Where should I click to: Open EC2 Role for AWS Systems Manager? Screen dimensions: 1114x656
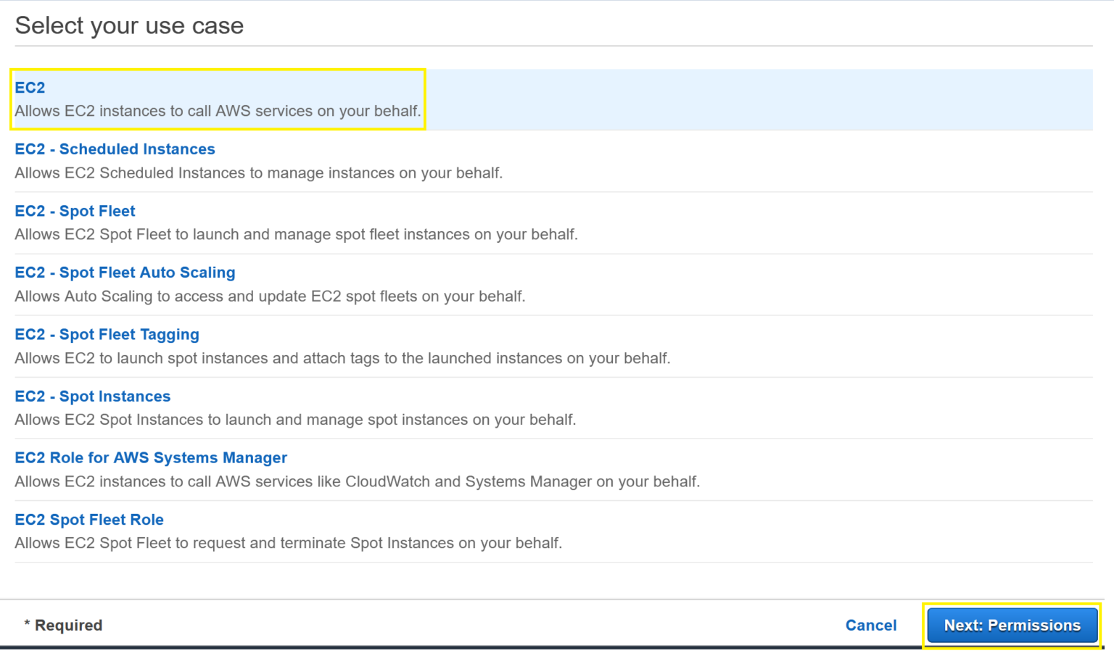point(151,458)
